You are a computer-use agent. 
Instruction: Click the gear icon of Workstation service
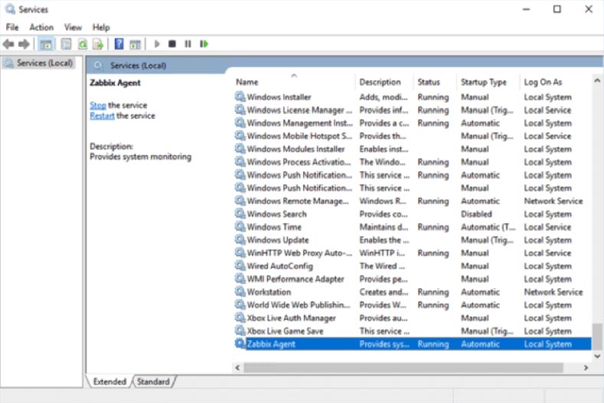(x=240, y=291)
